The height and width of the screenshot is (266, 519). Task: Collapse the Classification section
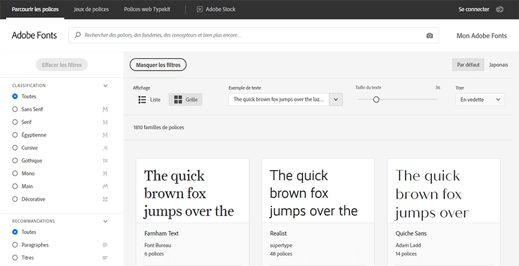[105, 86]
